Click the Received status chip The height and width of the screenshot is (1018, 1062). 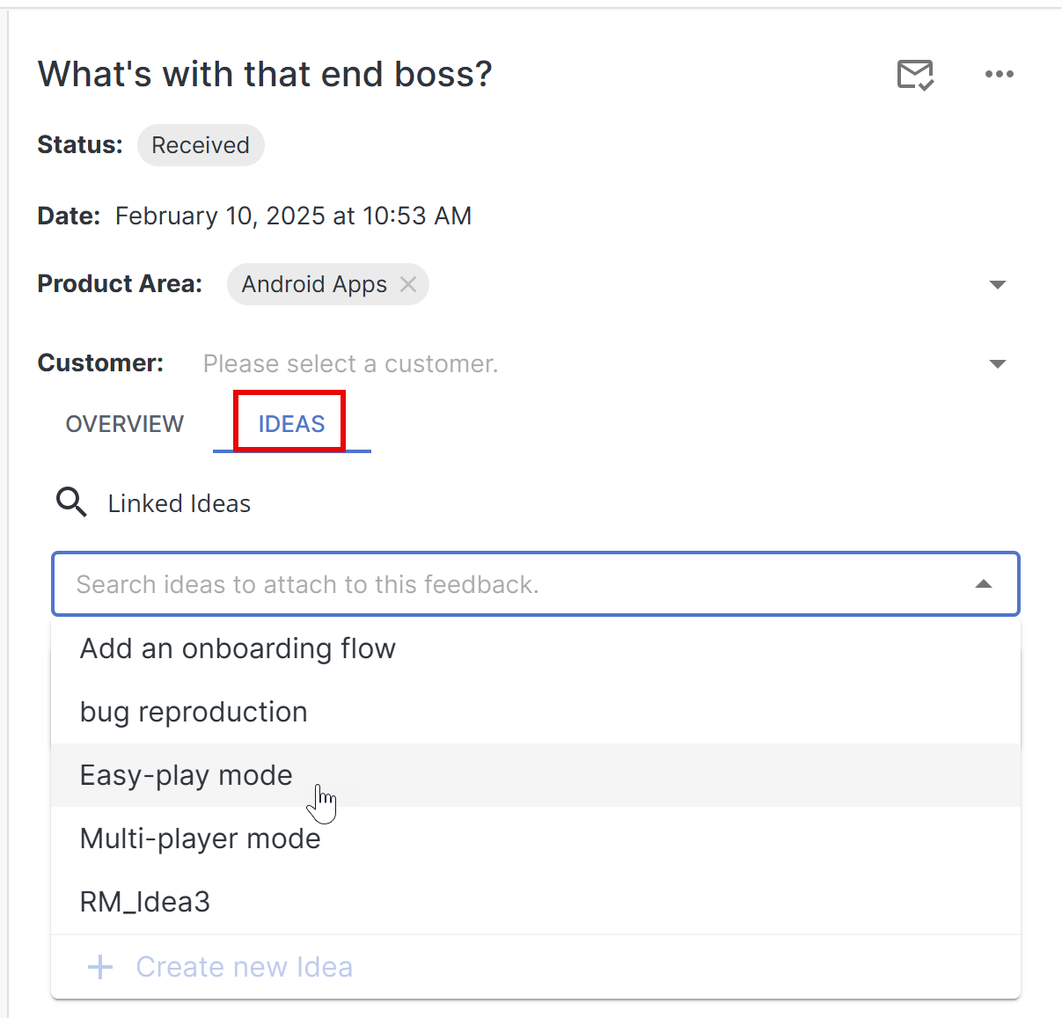[201, 145]
